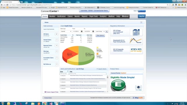The image size is (187, 105).
Task: Click ICD-10 Payer Issue Dashboard link text
Action: click(118, 32)
